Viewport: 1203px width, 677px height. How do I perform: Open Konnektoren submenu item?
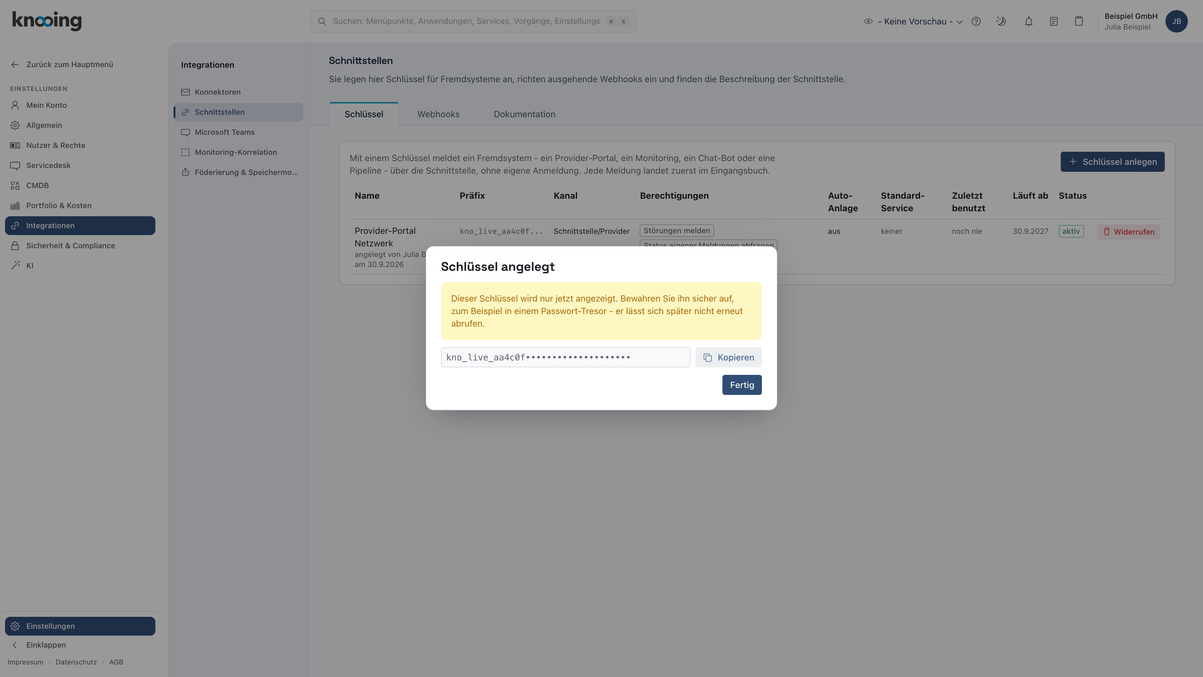pos(238,92)
